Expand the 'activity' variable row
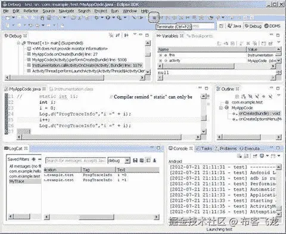The width and height of the screenshot is (286, 234). [160, 60]
